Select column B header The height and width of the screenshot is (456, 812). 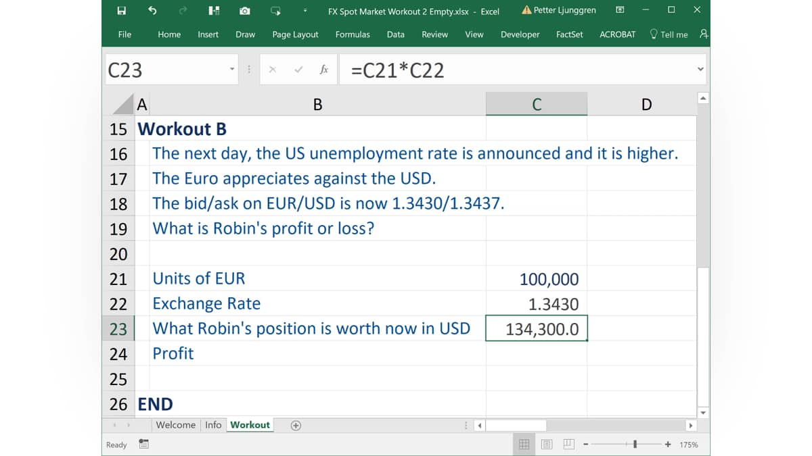click(x=317, y=104)
